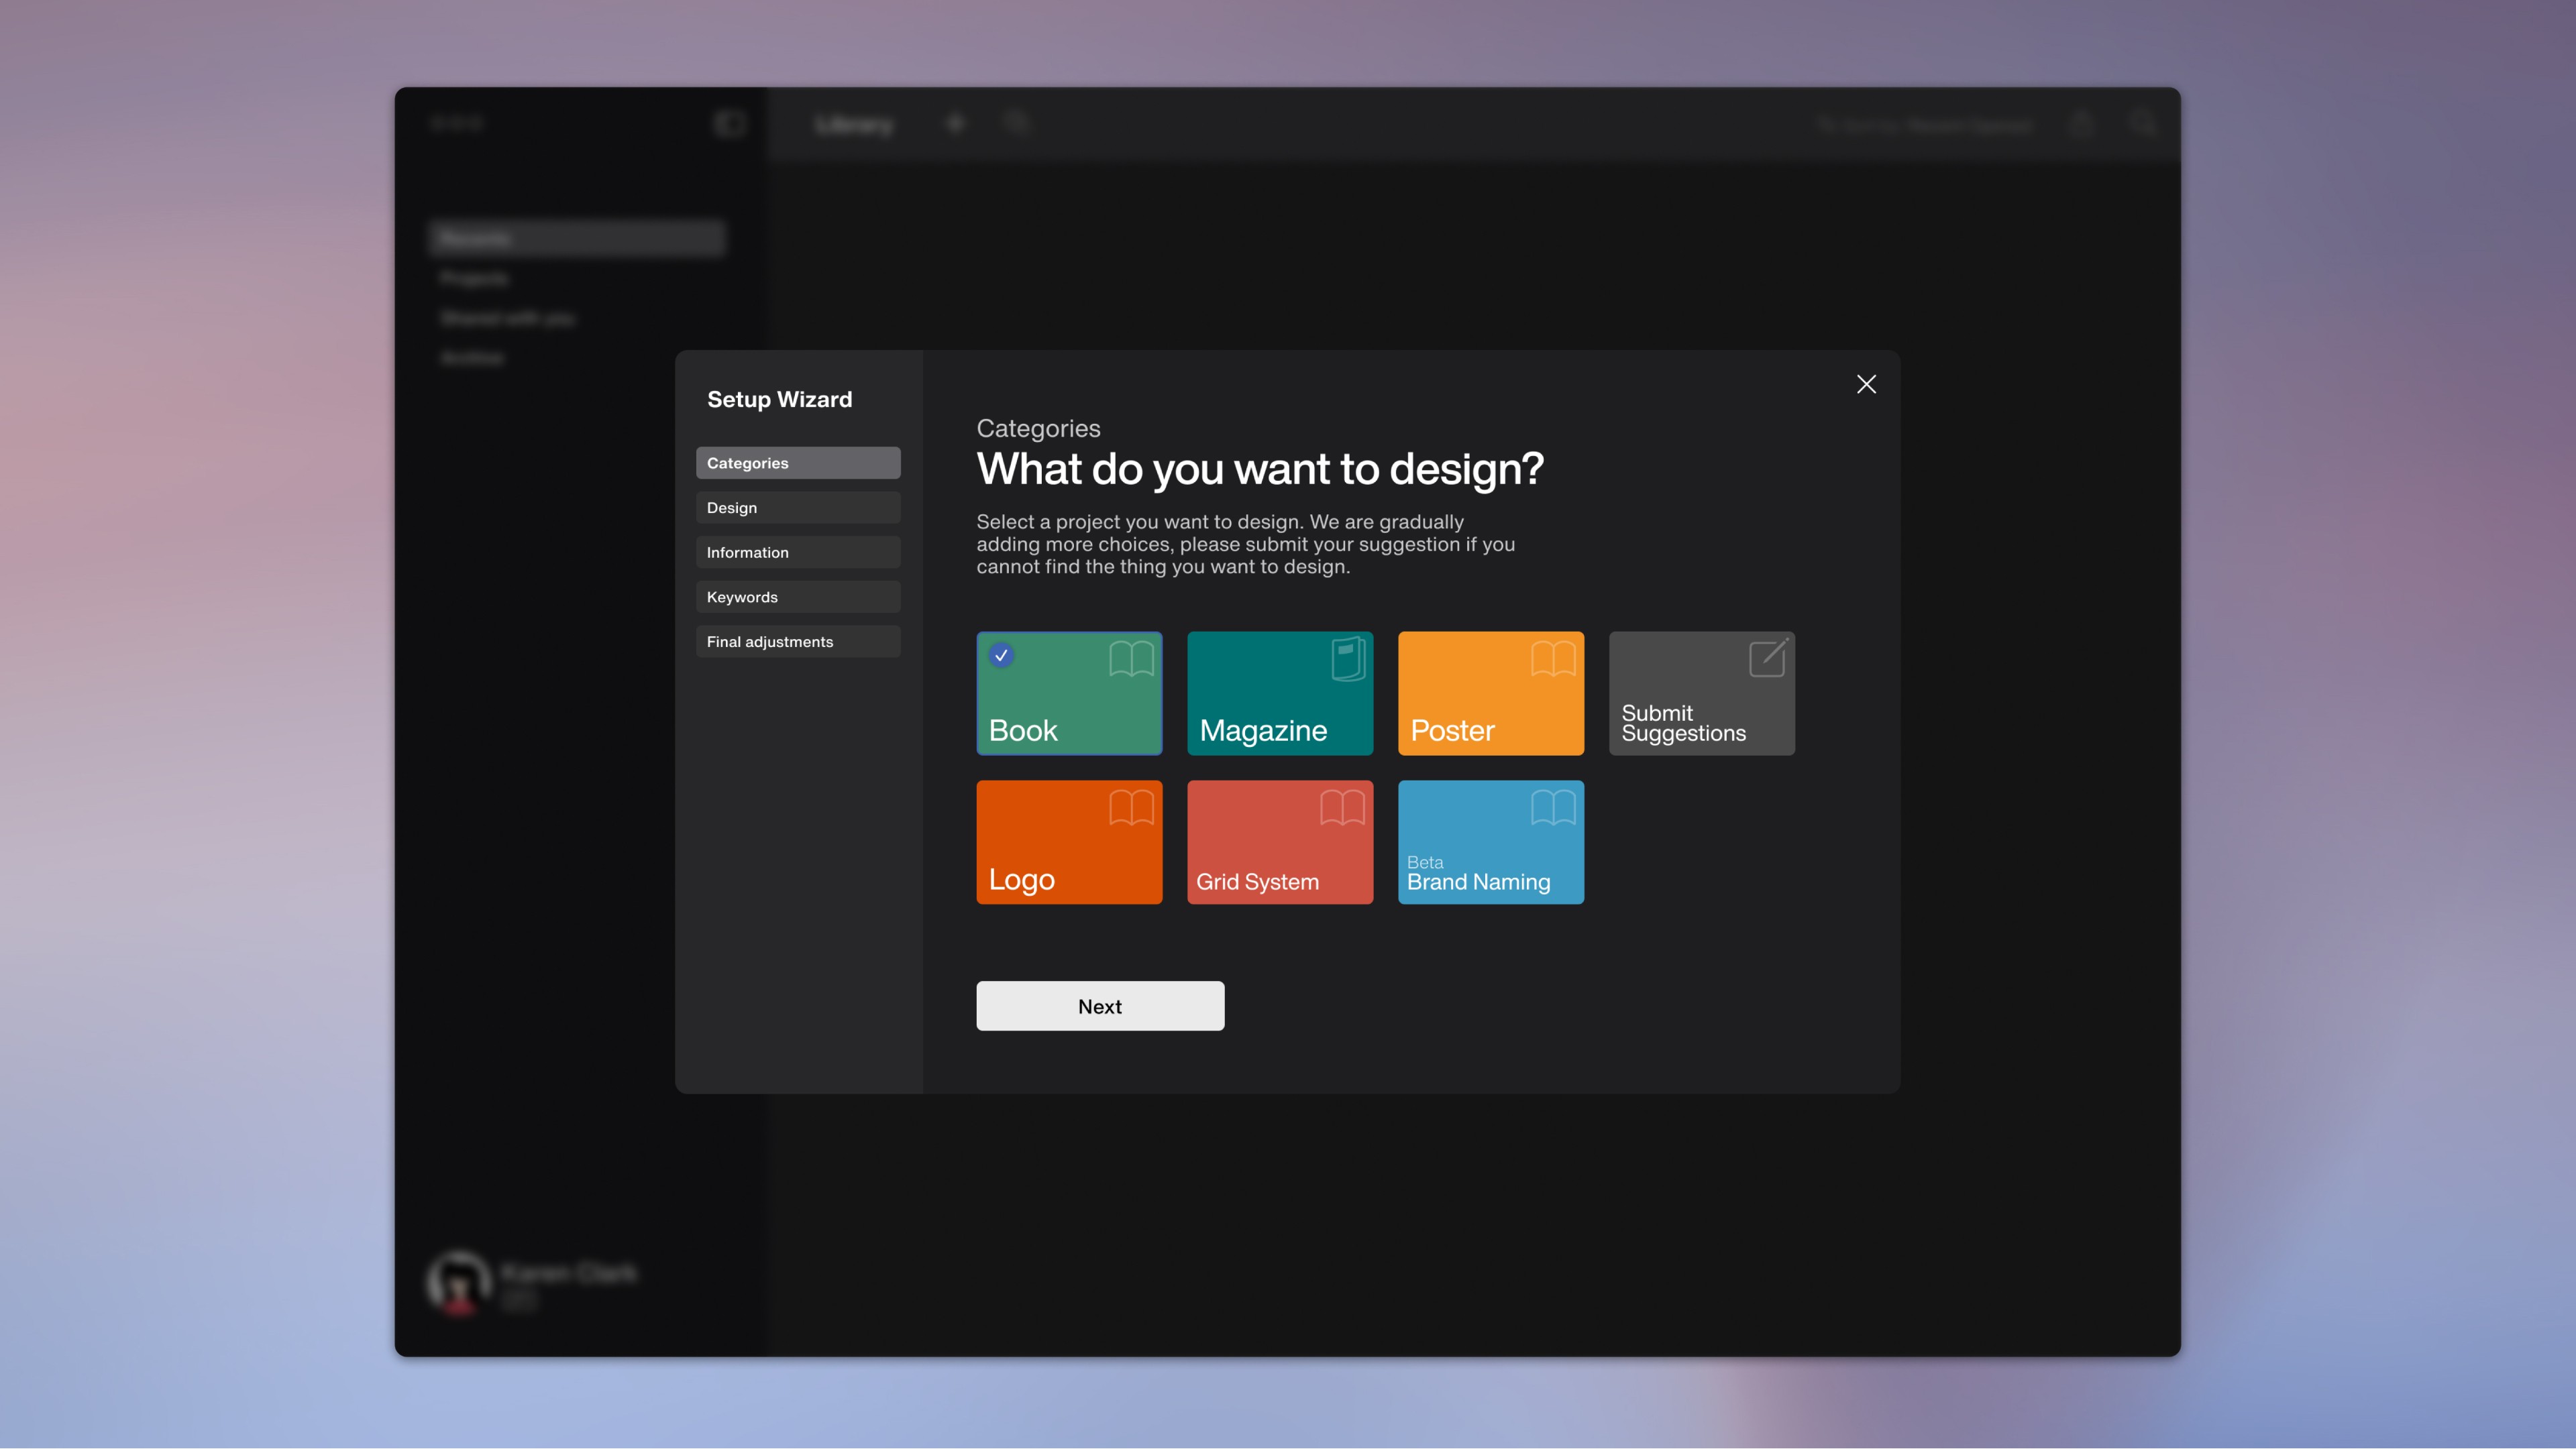Open the Categories step in wizard sidebar
Screen dimensions: 2576x1449
tap(798, 463)
